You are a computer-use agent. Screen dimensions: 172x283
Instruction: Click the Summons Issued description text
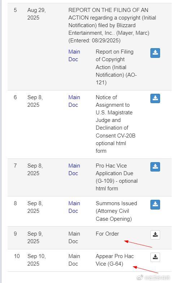point(116,211)
